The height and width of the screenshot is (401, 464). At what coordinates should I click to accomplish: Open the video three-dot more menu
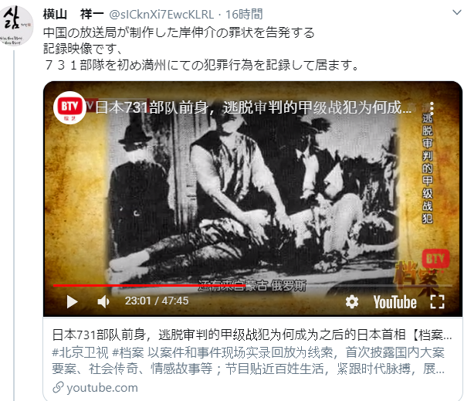click(432, 108)
